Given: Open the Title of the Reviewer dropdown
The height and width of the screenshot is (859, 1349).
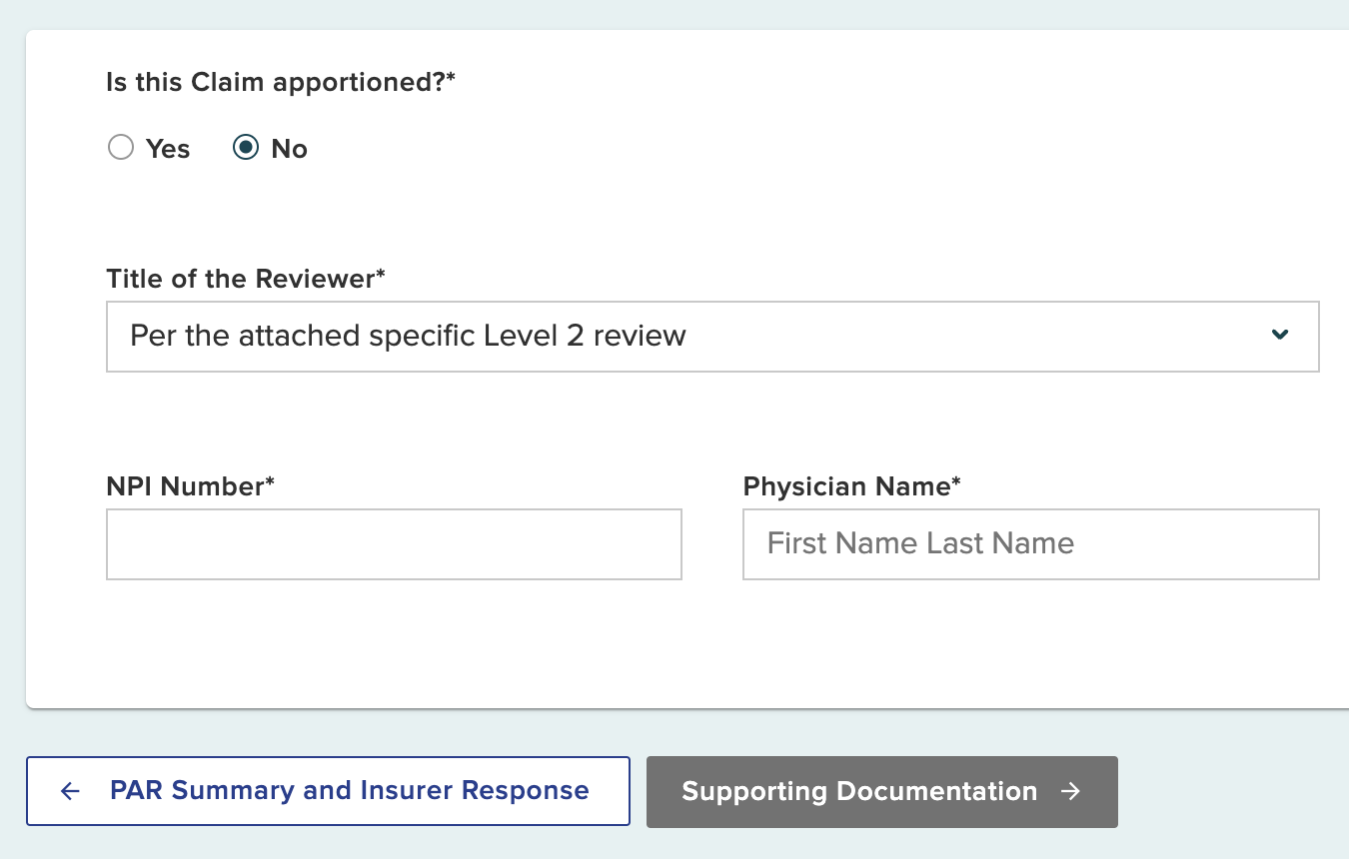Looking at the screenshot, I should tap(712, 336).
